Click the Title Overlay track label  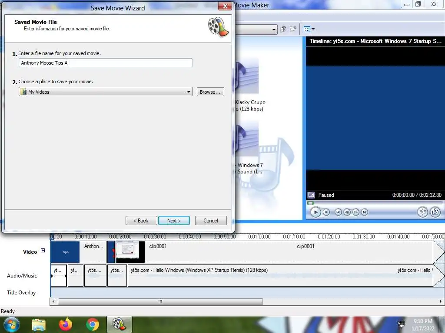[x=21, y=293]
